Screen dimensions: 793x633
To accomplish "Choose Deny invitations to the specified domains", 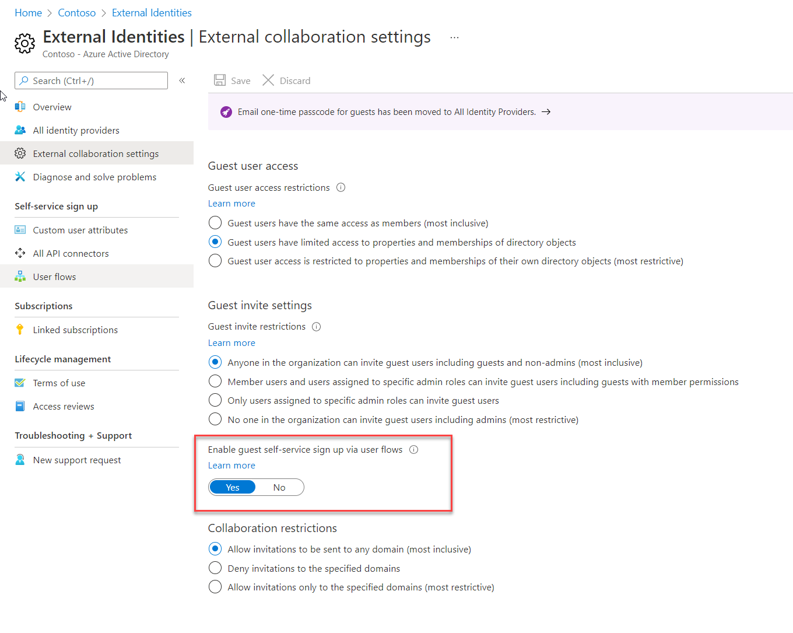I will pos(215,568).
